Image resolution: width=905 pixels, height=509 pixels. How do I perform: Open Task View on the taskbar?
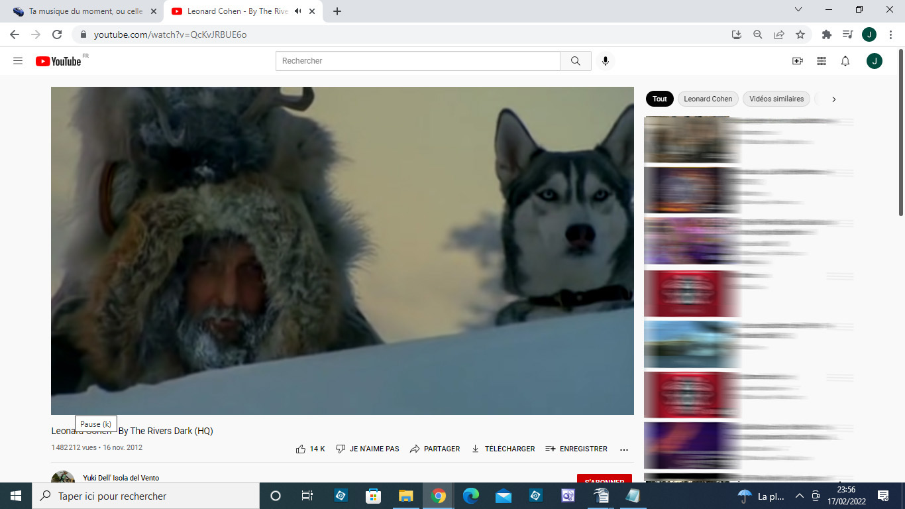[307, 496]
